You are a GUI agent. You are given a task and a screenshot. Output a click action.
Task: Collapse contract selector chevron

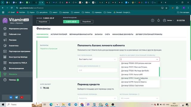(157, 59)
